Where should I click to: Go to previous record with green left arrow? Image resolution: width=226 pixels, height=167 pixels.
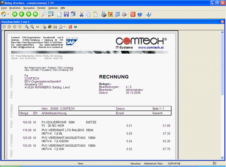click(22, 14)
